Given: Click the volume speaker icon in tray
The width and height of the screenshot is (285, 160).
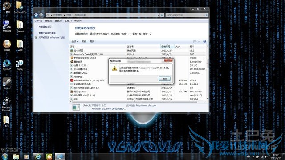Looking at the screenshot, I should pos(266,156).
